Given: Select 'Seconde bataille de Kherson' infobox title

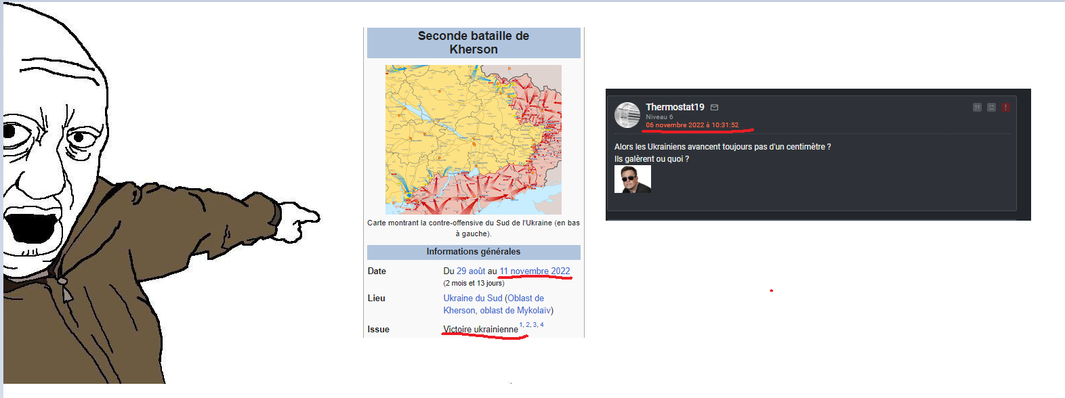Looking at the screenshot, I should click(x=474, y=43).
